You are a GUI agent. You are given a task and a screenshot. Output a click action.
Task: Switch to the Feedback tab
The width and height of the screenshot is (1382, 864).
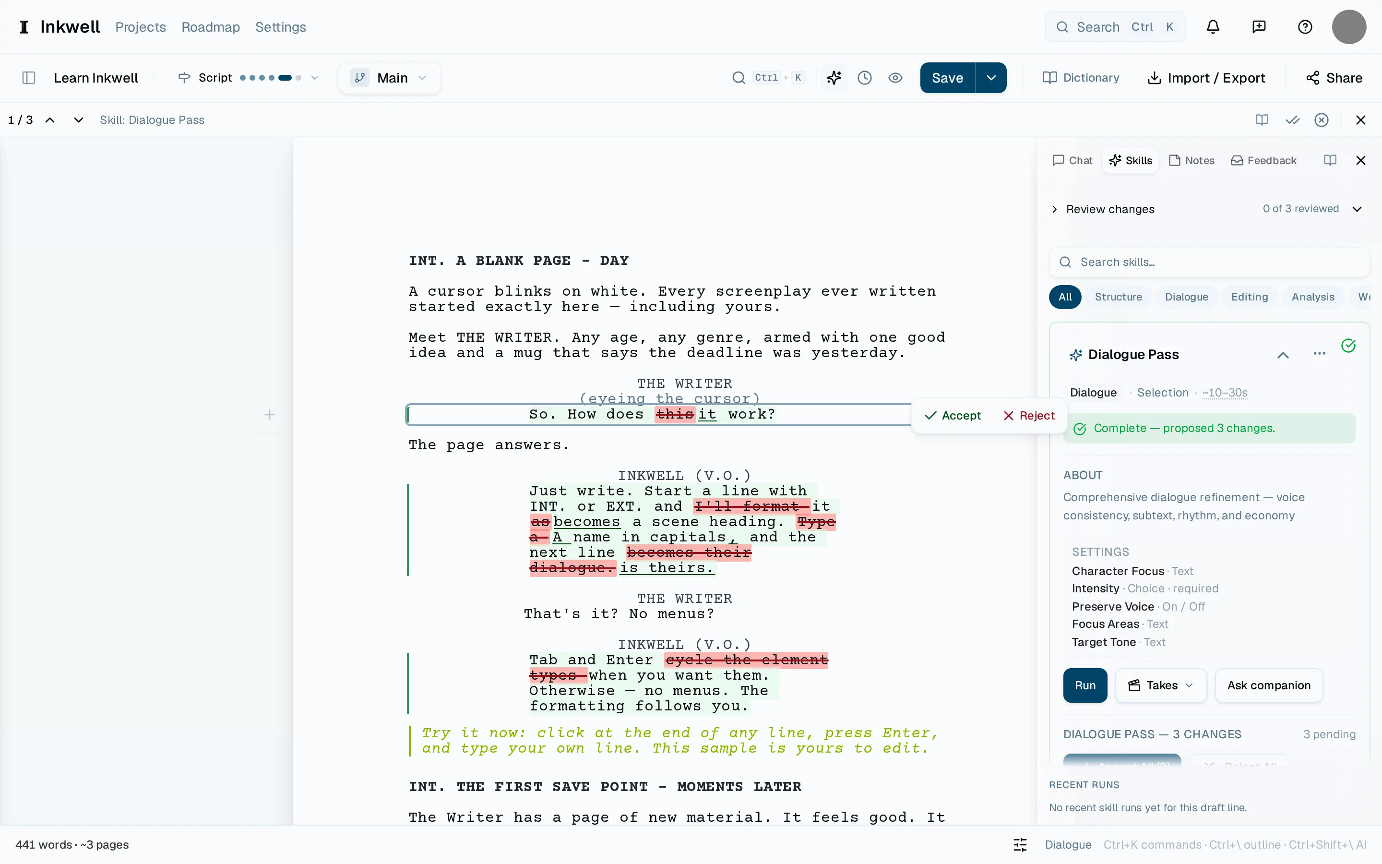click(1263, 161)
